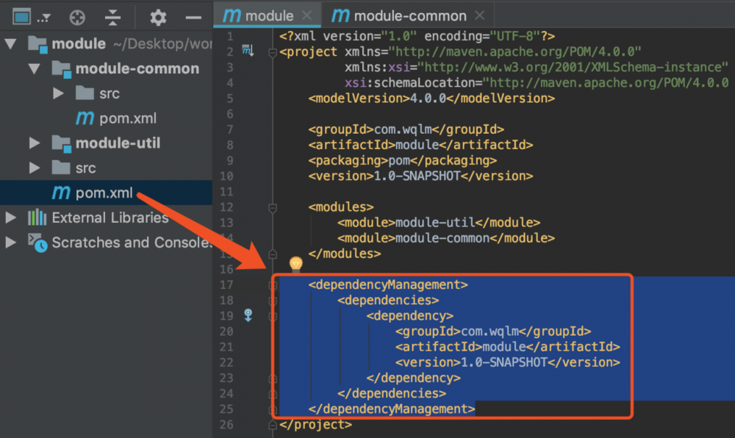Click the closing modules tag

tap(345, 254)
